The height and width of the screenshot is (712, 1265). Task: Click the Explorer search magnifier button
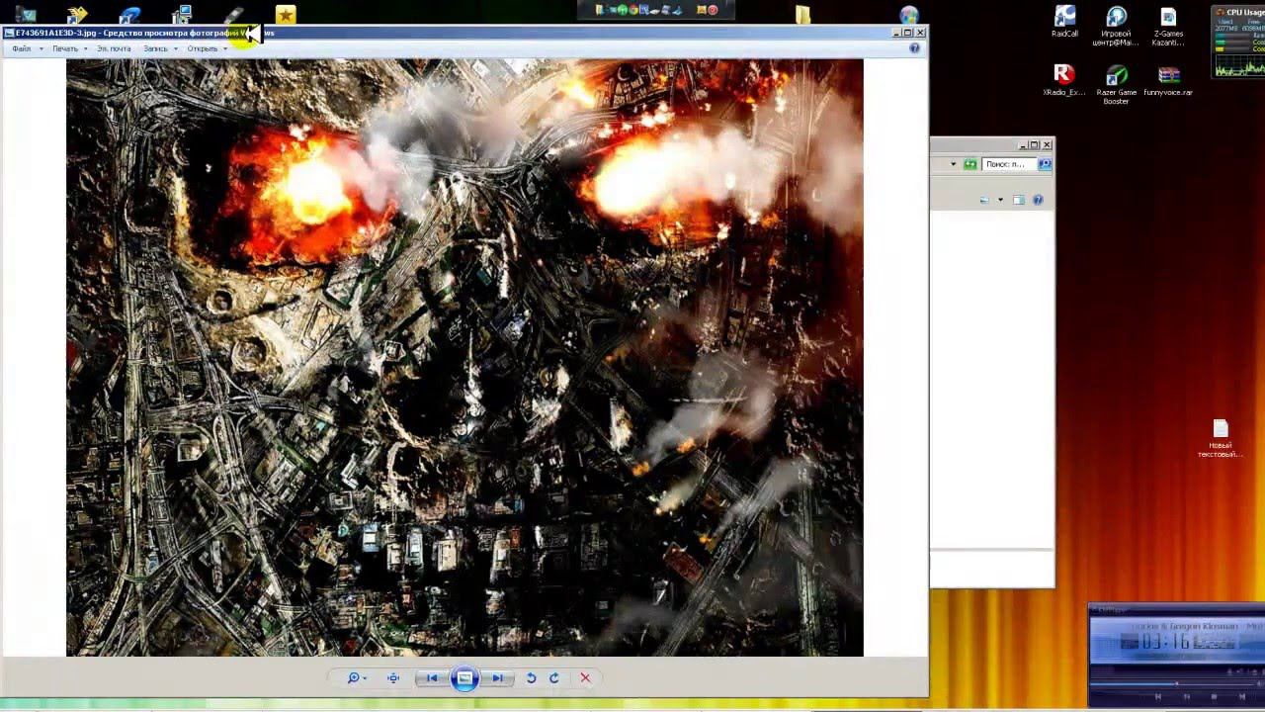1045,164
